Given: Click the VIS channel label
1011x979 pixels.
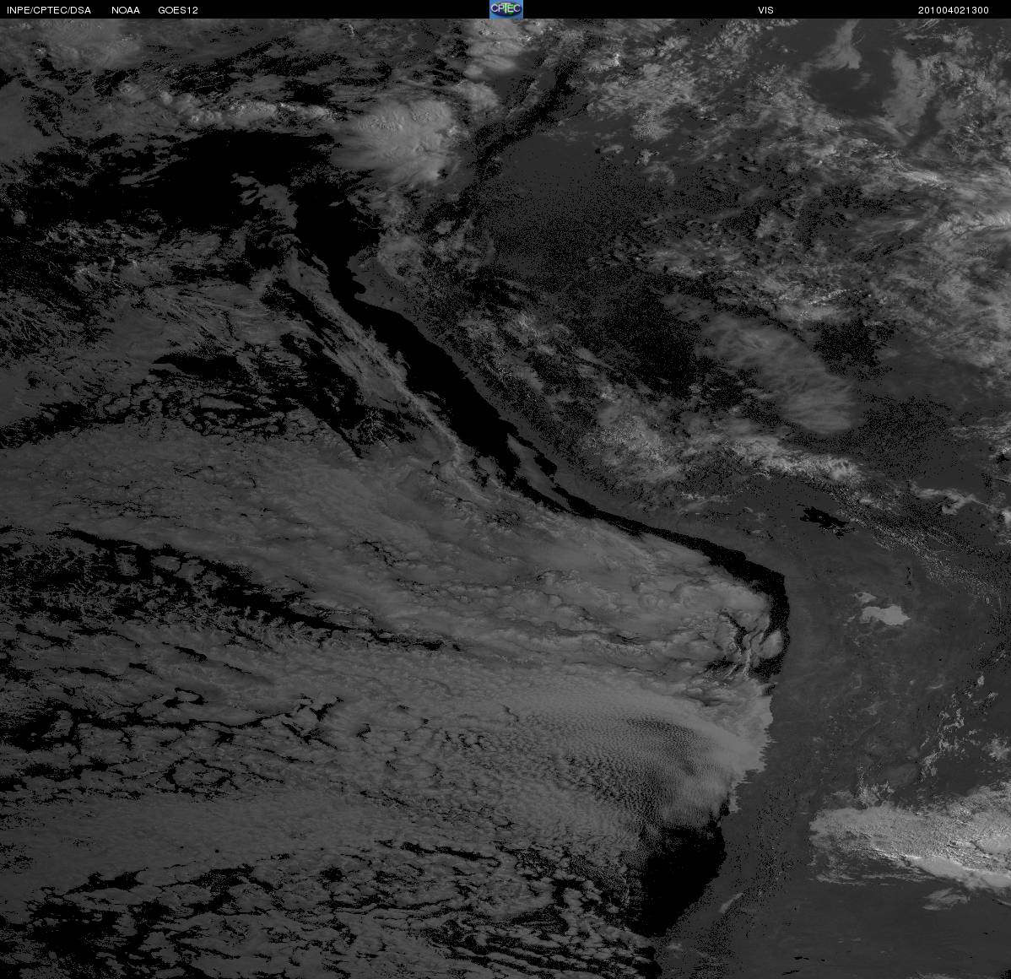Looking at the screenshot, I should tap(765, 10).
